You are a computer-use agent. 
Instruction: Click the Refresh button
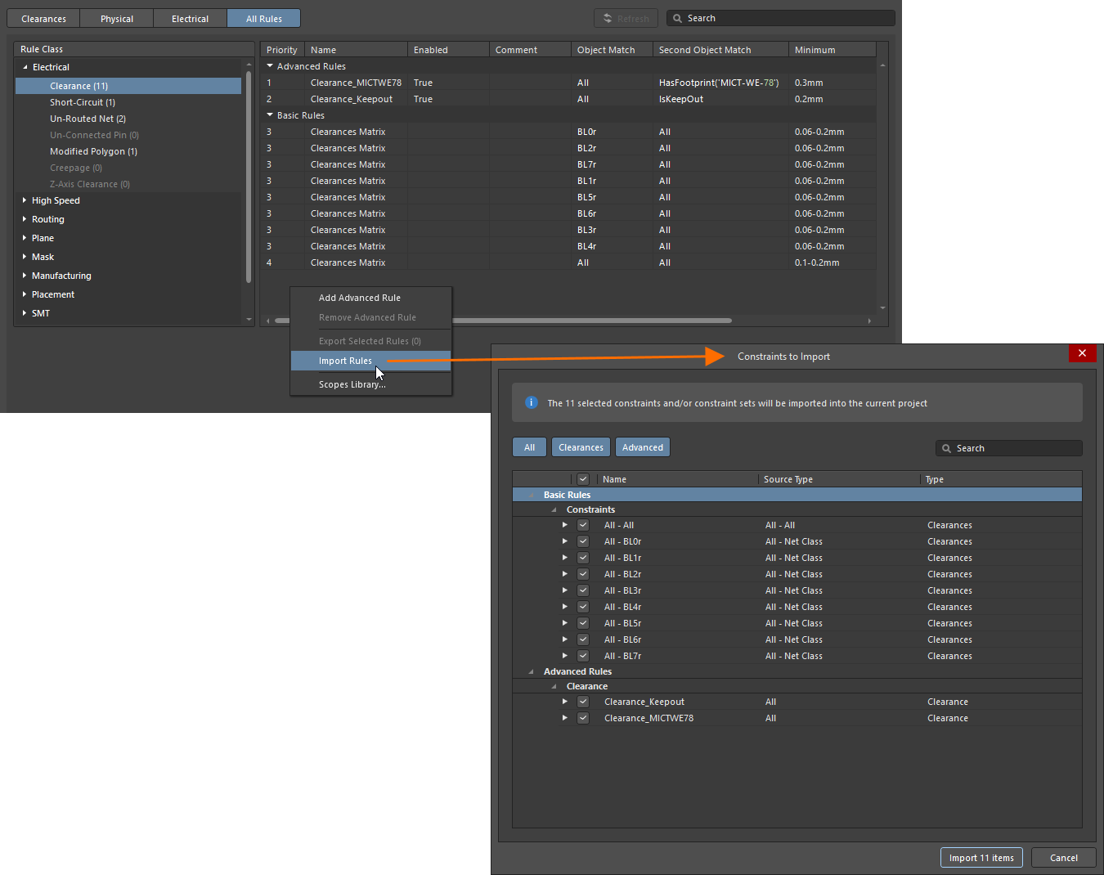626,18
